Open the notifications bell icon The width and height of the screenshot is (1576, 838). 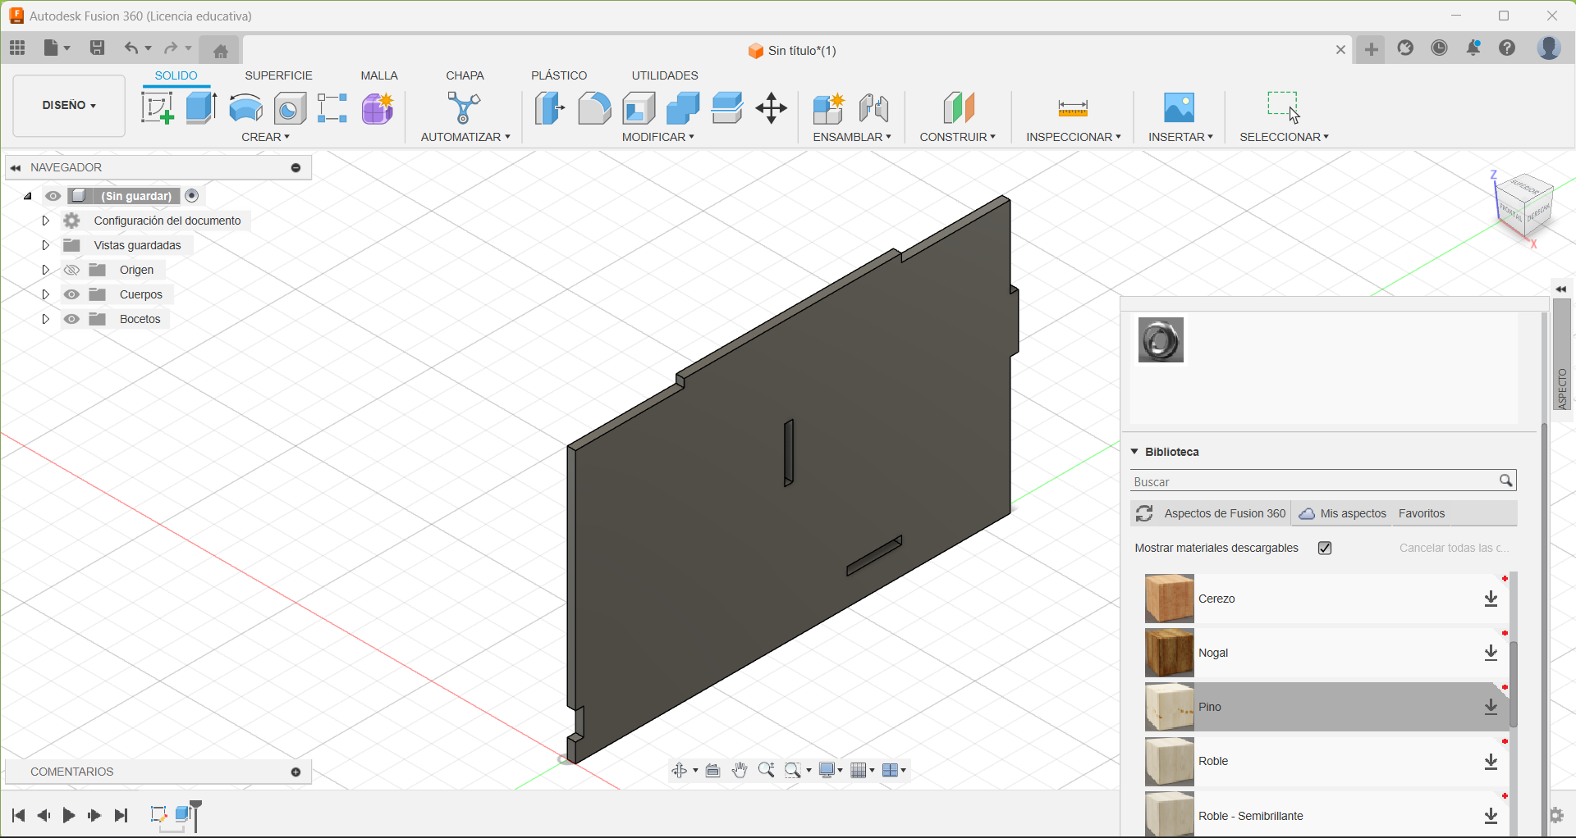coord(1473,48)
